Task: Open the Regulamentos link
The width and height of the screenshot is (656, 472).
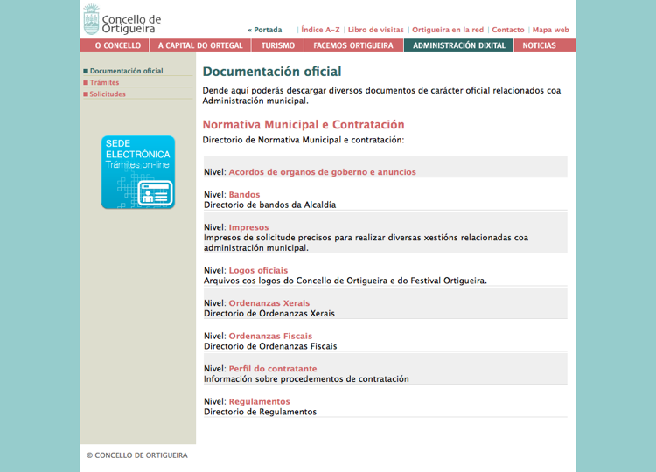Action: (x=260, y=401)
